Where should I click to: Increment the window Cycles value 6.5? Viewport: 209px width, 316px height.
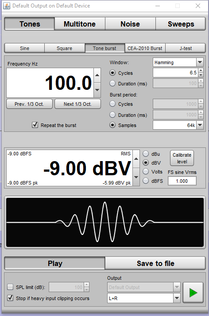click(x=201, y=70)
